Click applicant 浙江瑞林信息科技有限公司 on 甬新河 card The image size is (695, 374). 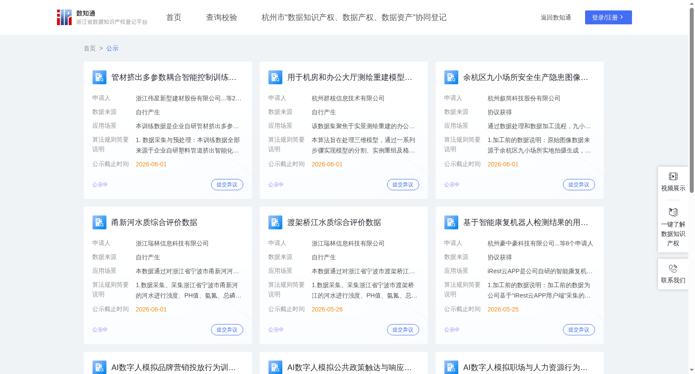pos(172,244)
